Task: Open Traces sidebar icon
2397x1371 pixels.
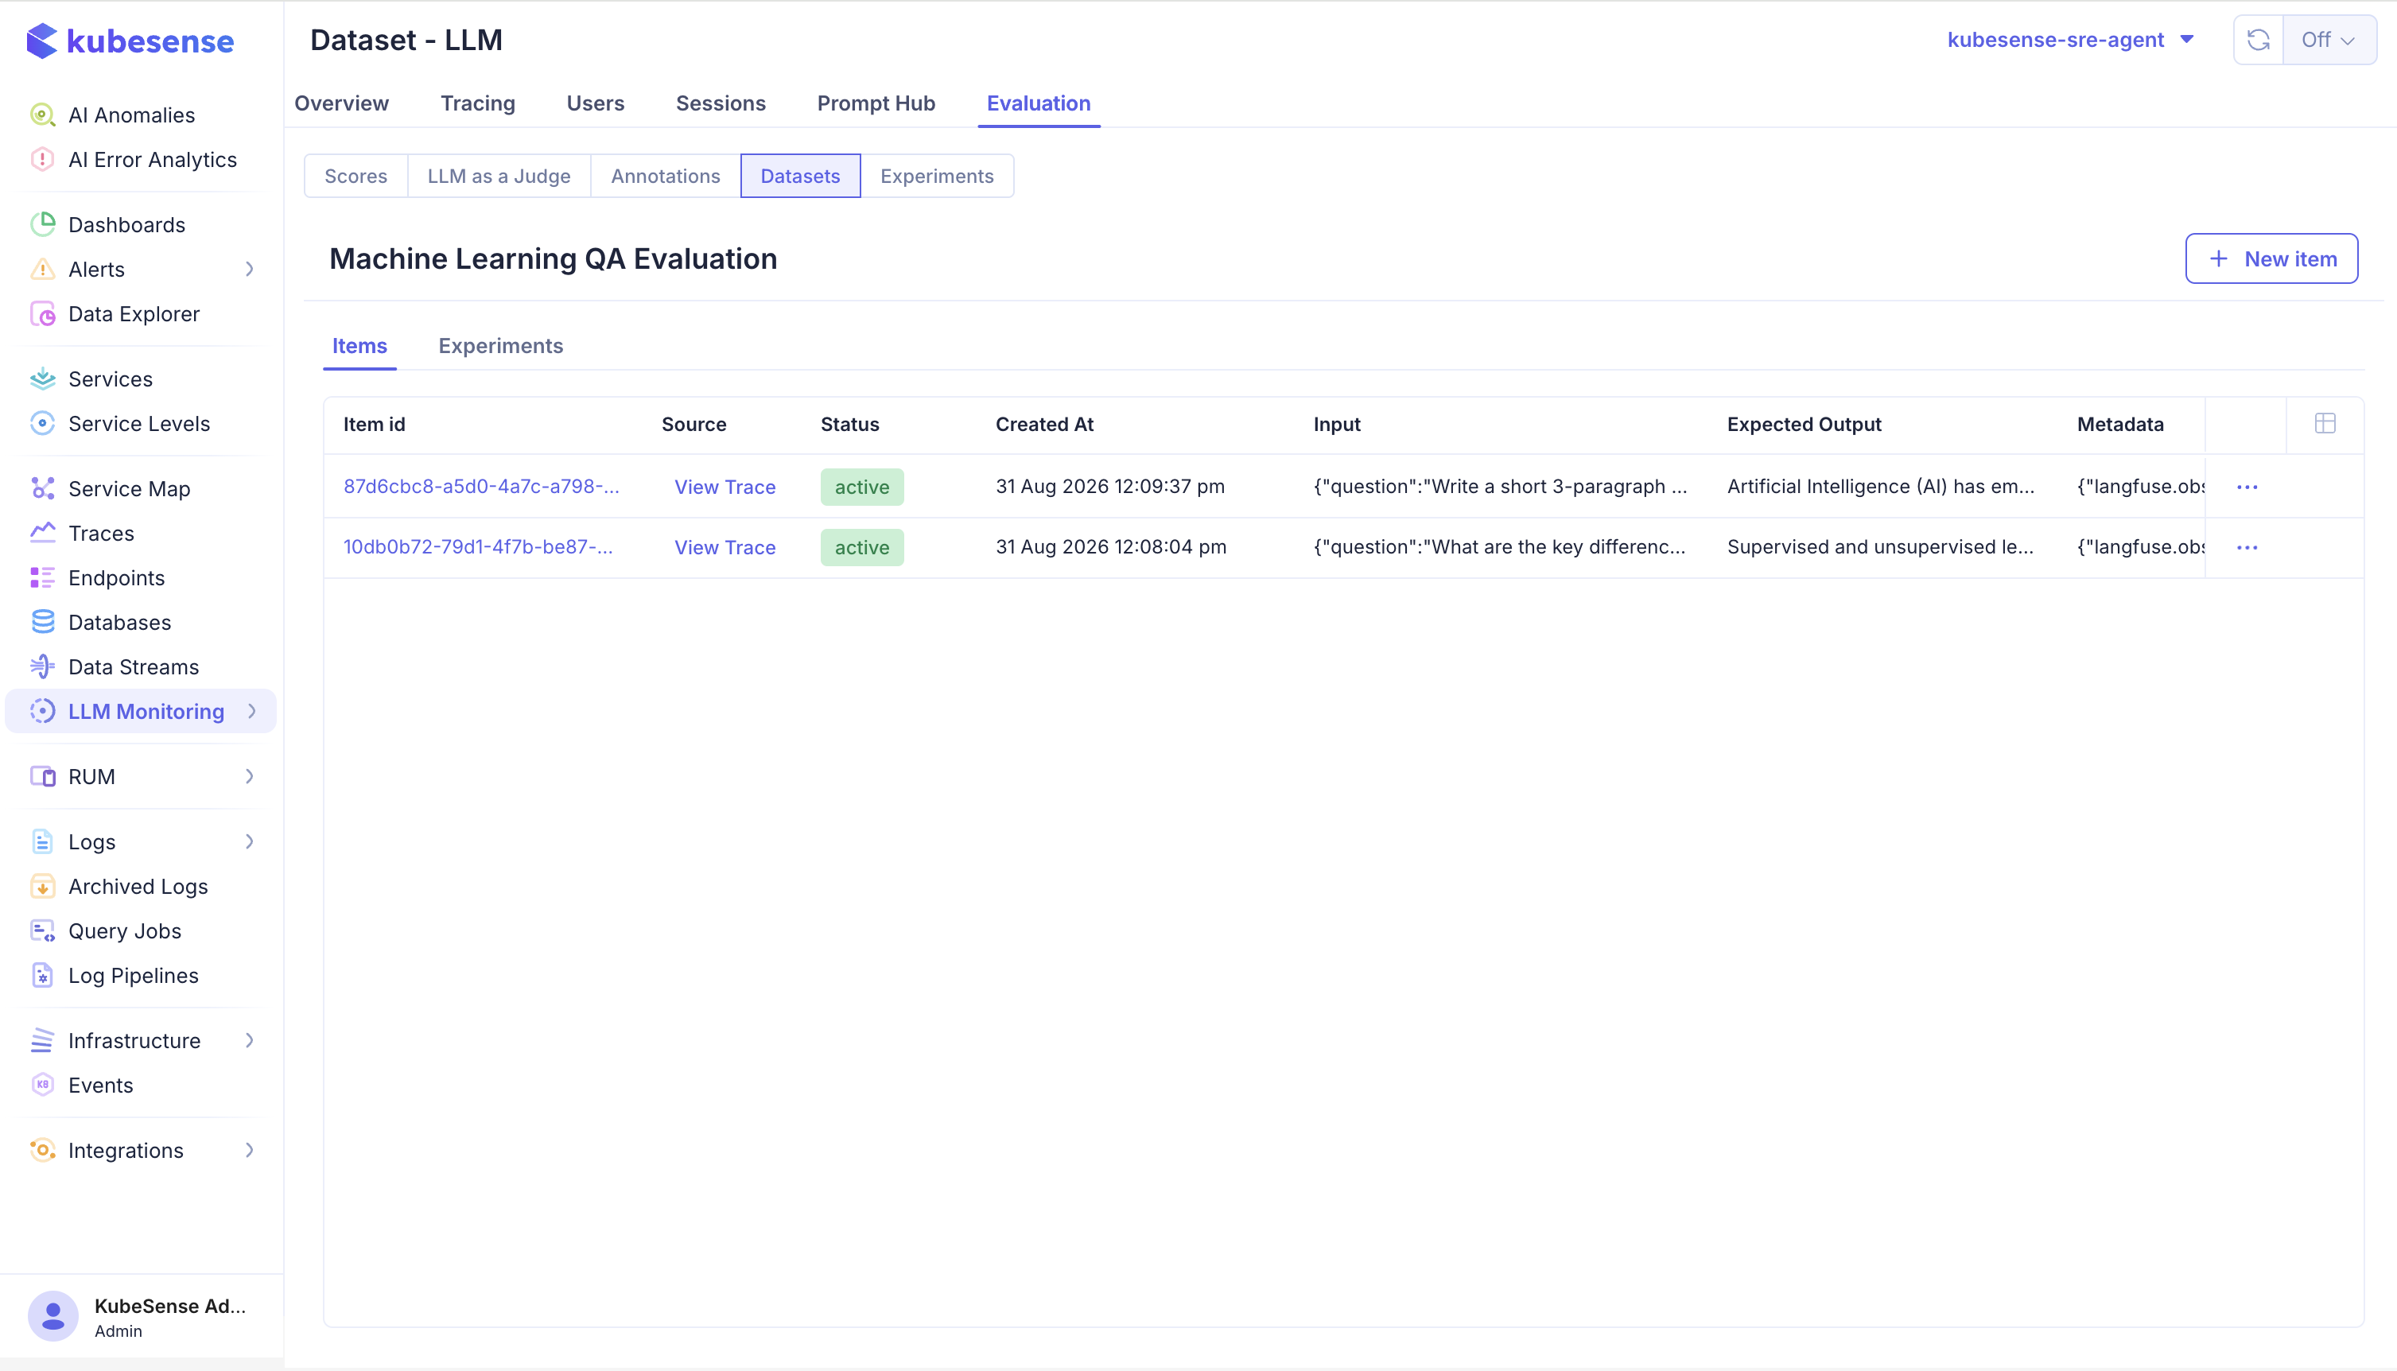Action: click(42, 533)
